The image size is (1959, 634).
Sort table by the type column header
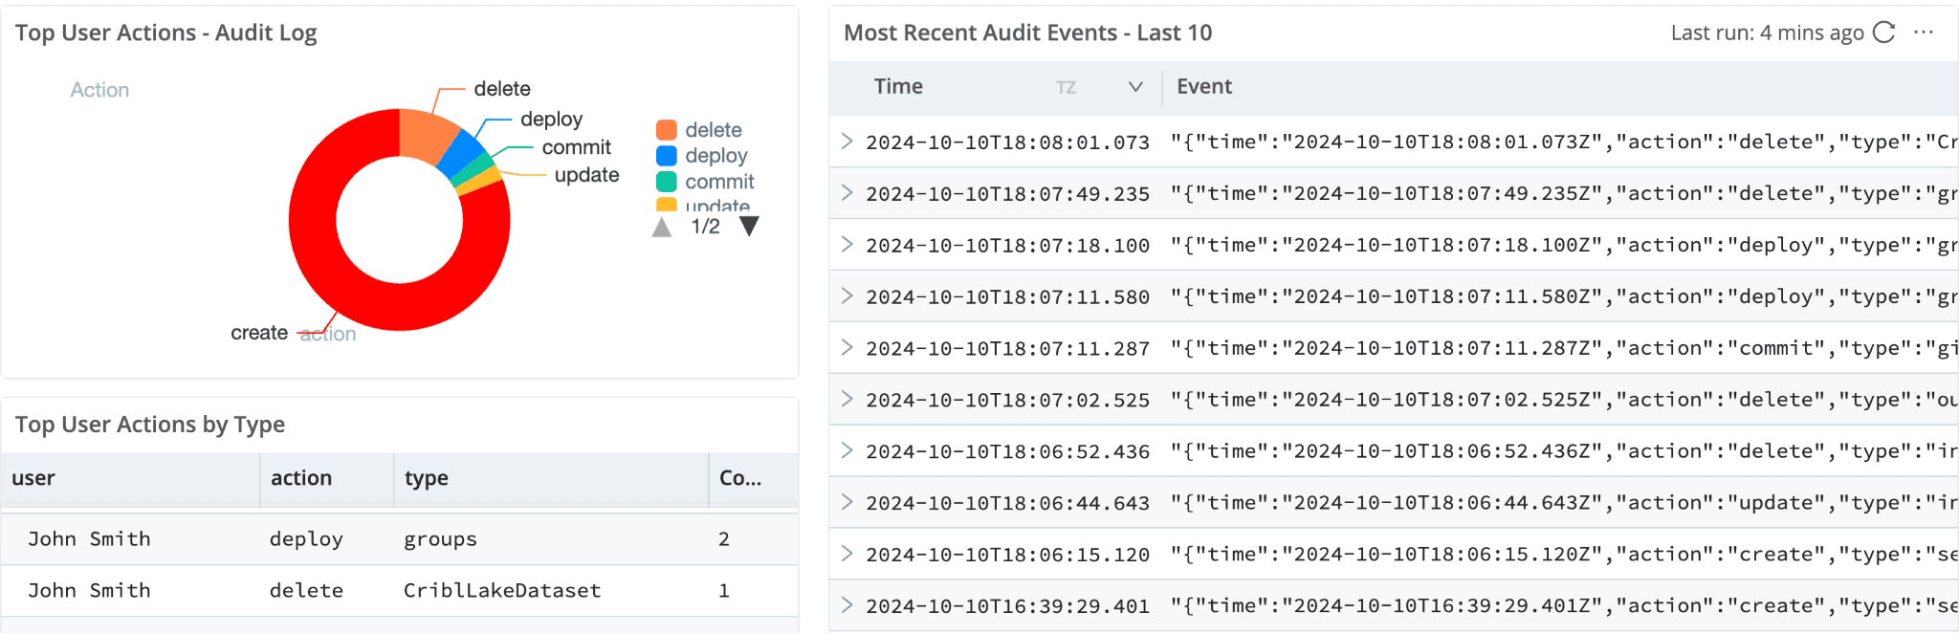pyautogui.click(x=427, y=478)
